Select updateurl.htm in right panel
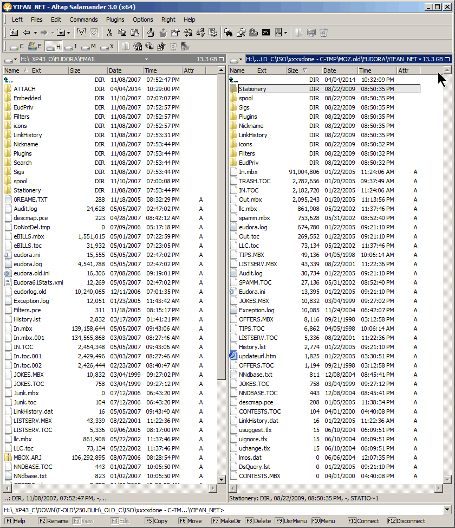This screenshot has height=528, width=455. point(257,356)
